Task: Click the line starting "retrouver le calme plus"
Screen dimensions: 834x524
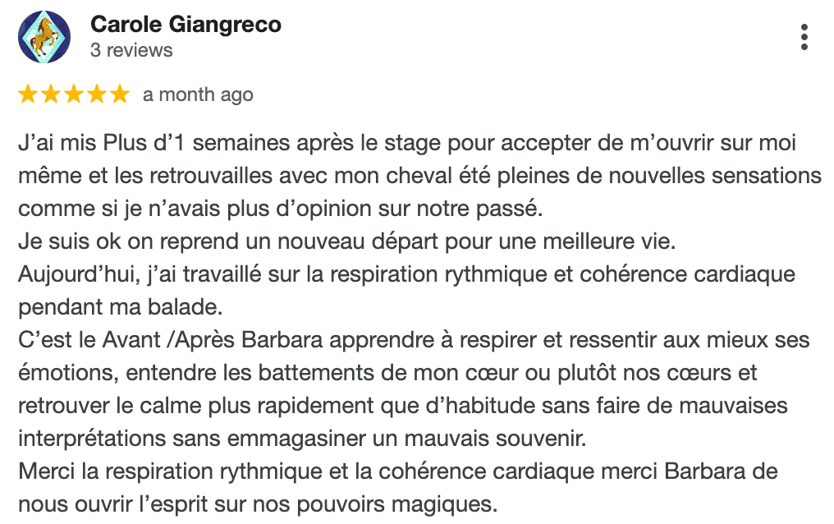Action: coord(403,406)
